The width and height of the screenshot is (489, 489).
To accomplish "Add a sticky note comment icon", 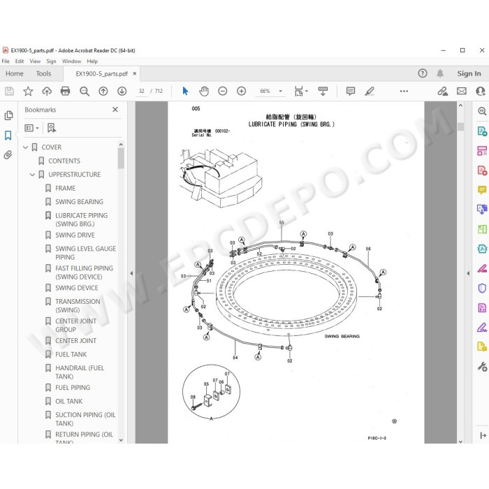I will click(x=351, y=91).
